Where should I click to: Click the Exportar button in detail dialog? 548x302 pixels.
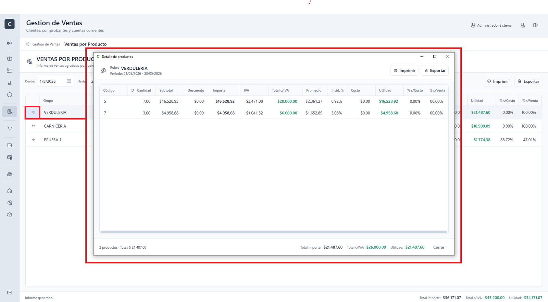[x=435, y=70]
